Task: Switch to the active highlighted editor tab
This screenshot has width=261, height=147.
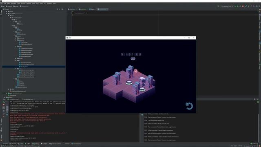Action: [102, 9]
